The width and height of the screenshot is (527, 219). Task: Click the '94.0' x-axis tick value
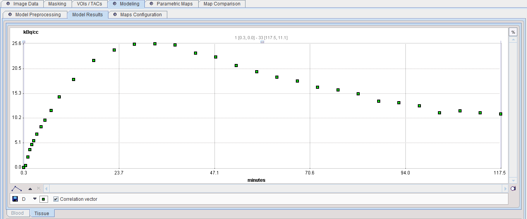[405, 173]
